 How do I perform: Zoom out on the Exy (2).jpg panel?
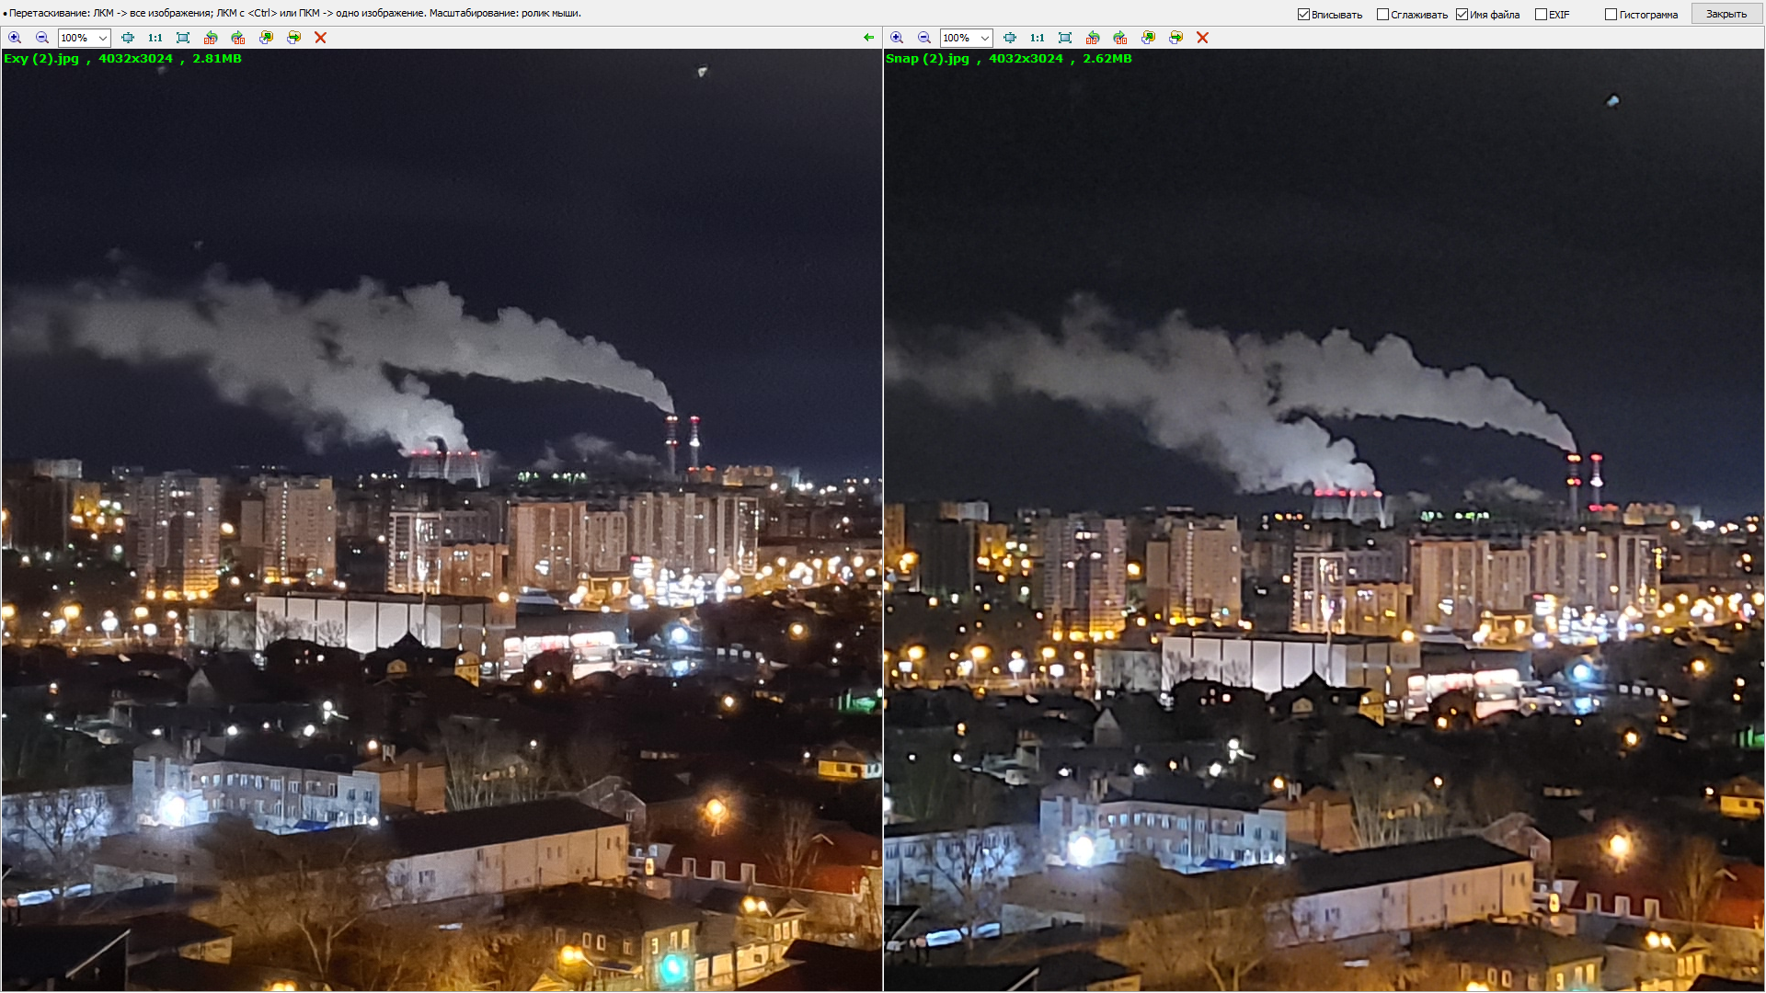[x=42, y=38]
